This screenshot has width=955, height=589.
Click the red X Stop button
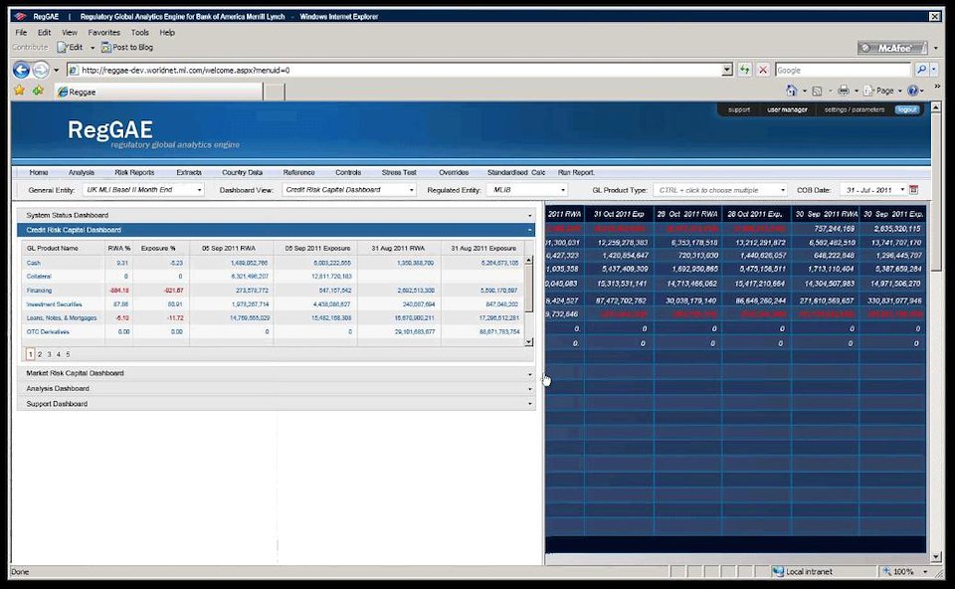(763, 70)
